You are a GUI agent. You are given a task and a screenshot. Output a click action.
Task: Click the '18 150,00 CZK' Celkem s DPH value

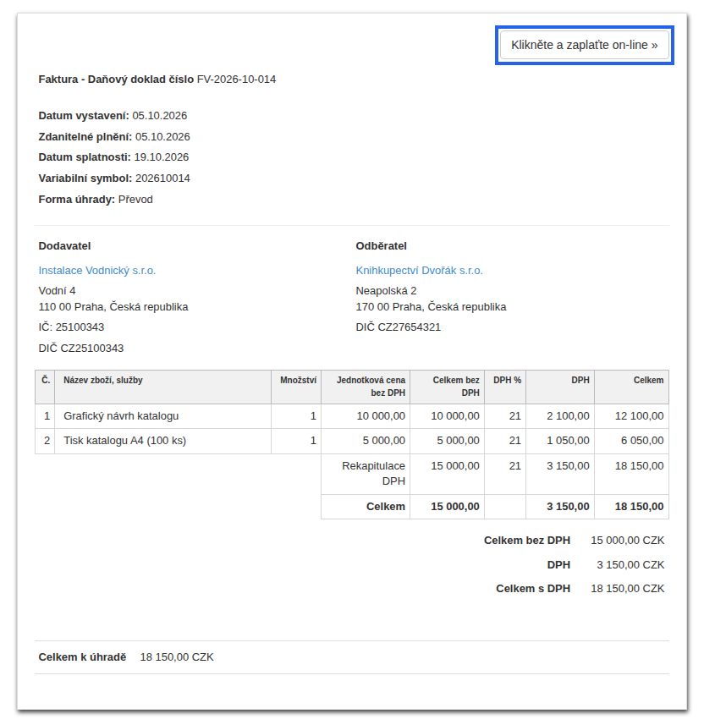(x=628, y=589)
